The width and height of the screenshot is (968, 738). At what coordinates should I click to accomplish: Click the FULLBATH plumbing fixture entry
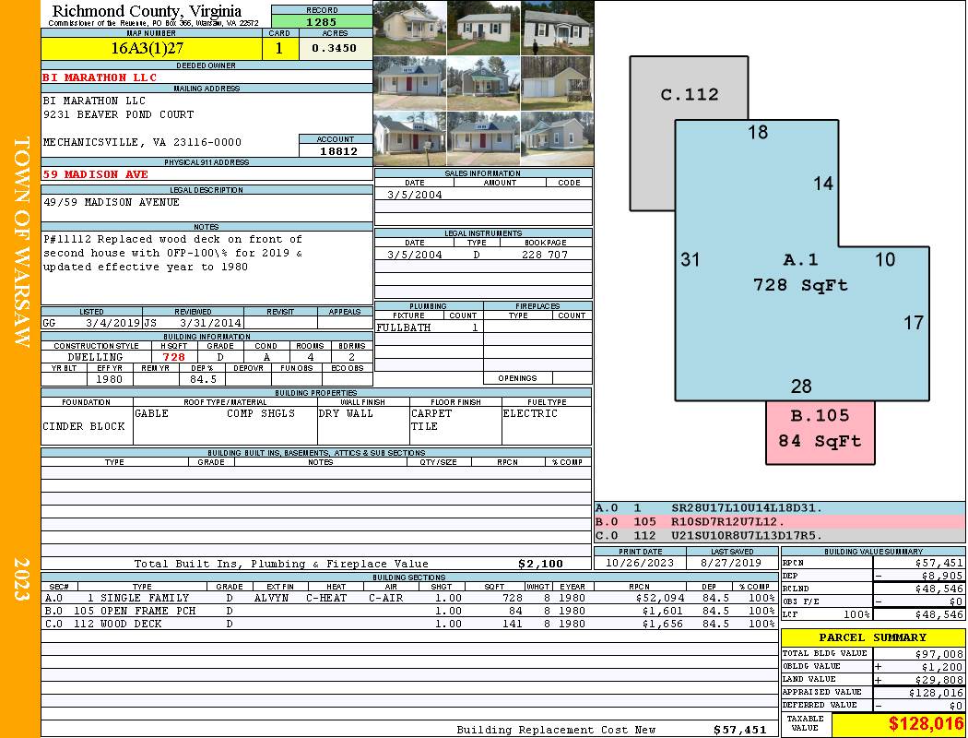pyautogui.click(x=404, y=327)
